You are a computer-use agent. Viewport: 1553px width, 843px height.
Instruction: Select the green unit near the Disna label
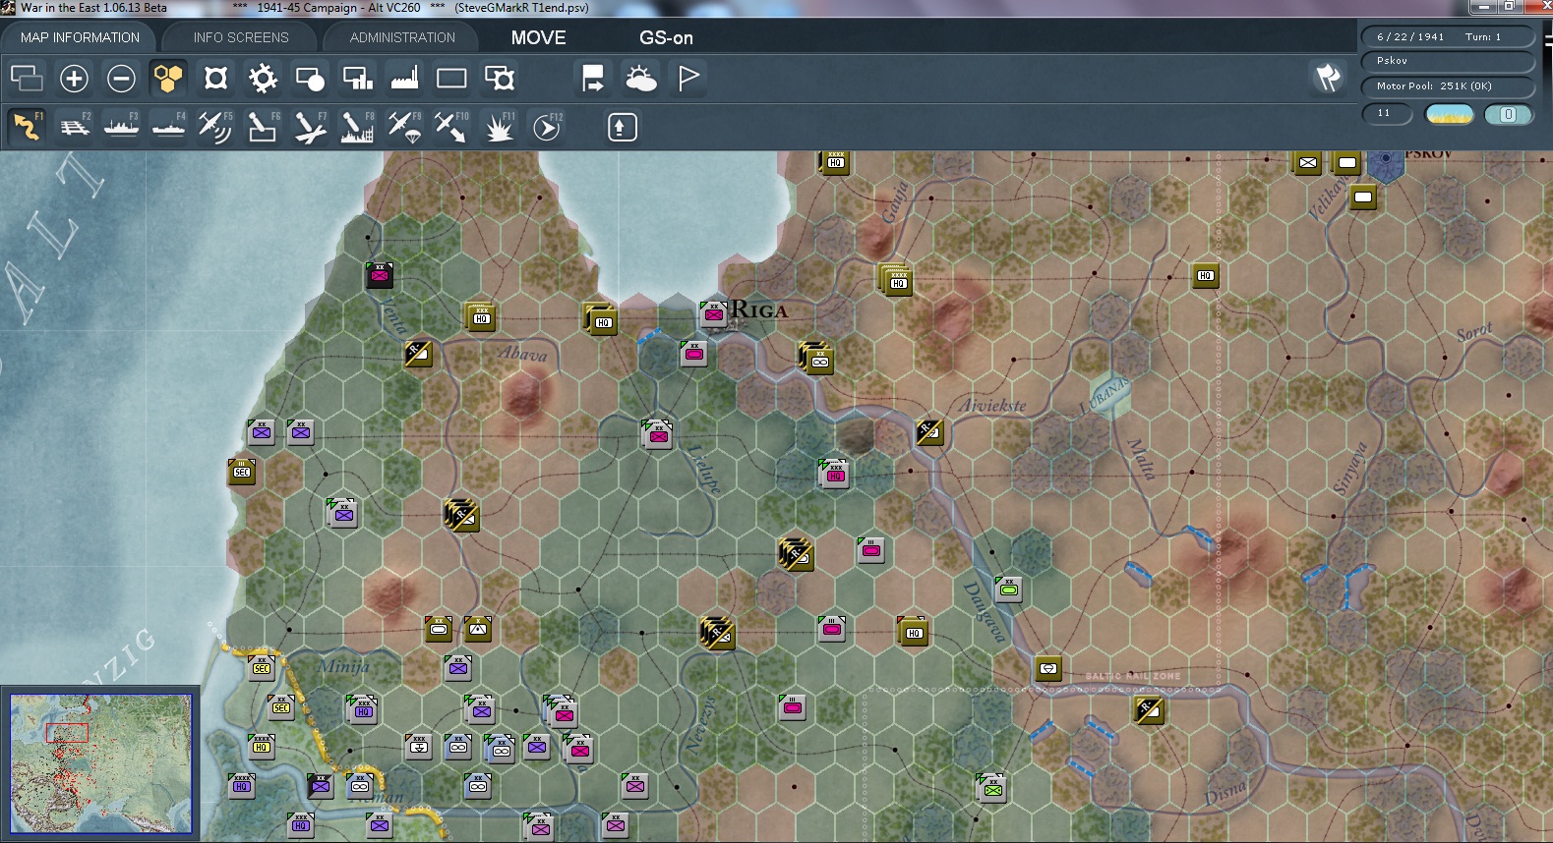point(991,787)
